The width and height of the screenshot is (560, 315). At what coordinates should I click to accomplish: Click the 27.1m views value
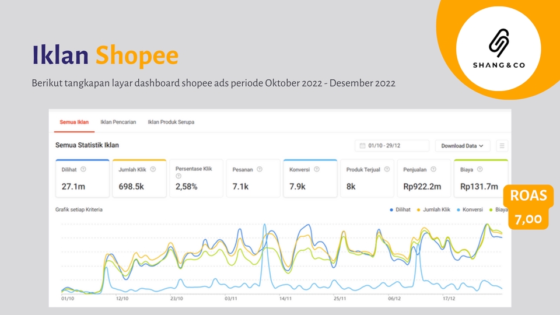pos(73,187)
